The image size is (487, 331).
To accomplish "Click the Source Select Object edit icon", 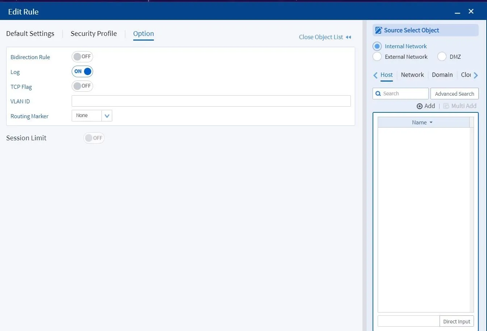I will 378,30.
